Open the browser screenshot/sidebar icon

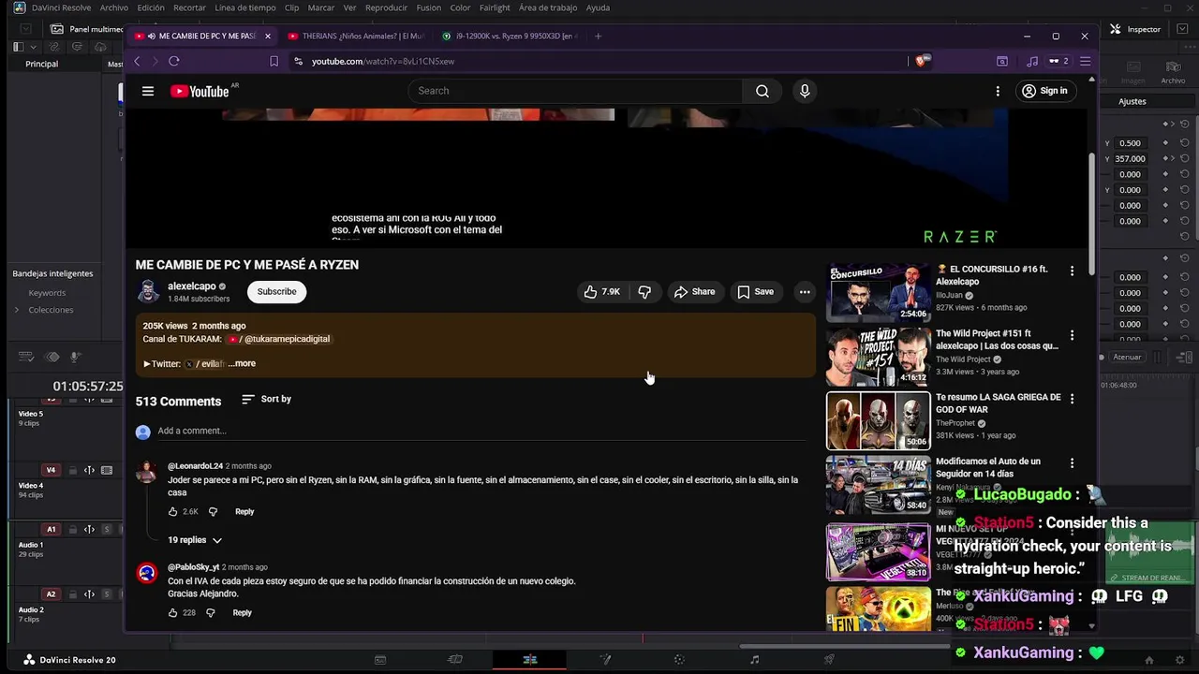(1002, 61)
